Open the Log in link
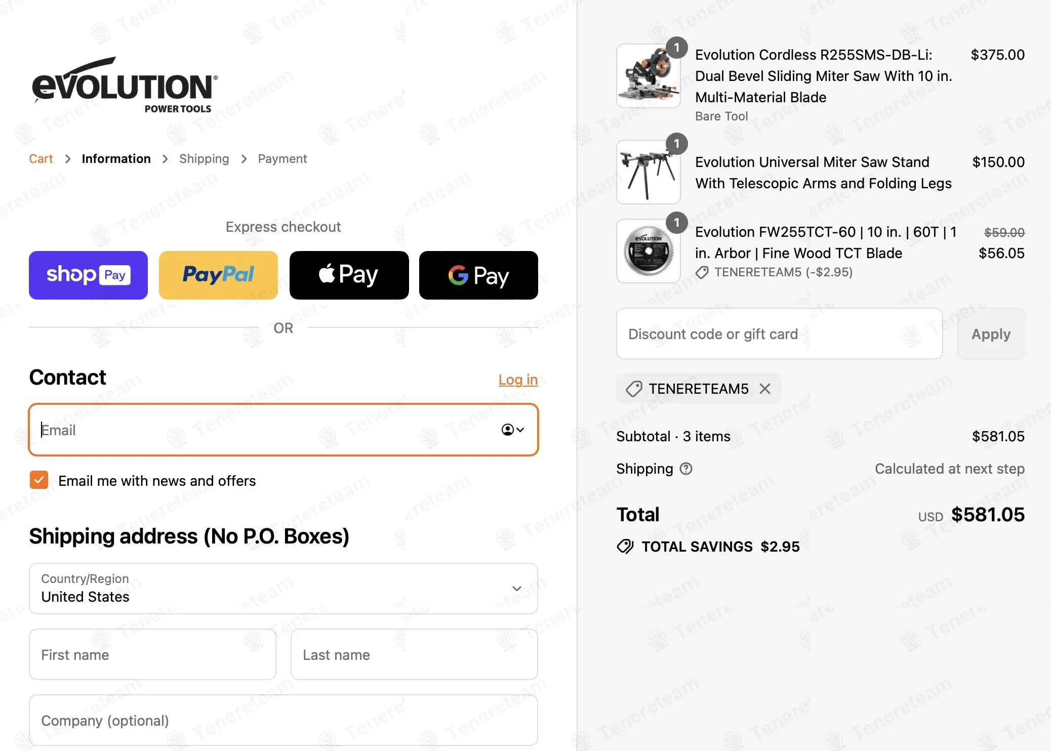 coord(518,380)
